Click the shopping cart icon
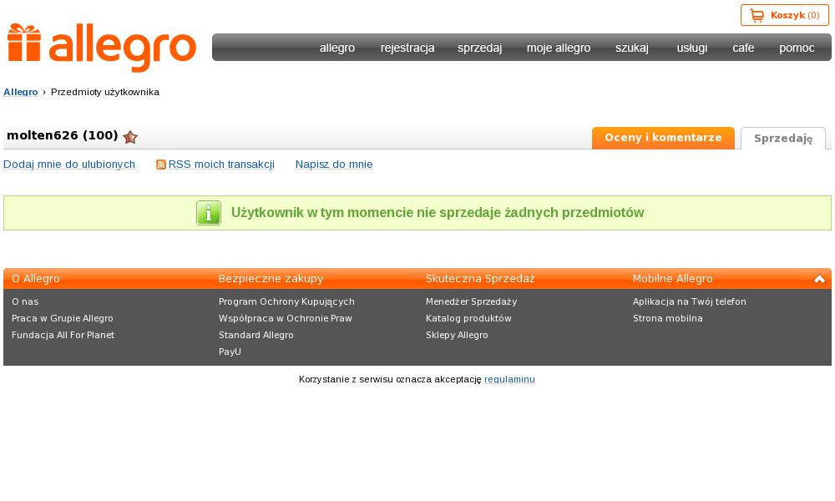 coord(757,15)
